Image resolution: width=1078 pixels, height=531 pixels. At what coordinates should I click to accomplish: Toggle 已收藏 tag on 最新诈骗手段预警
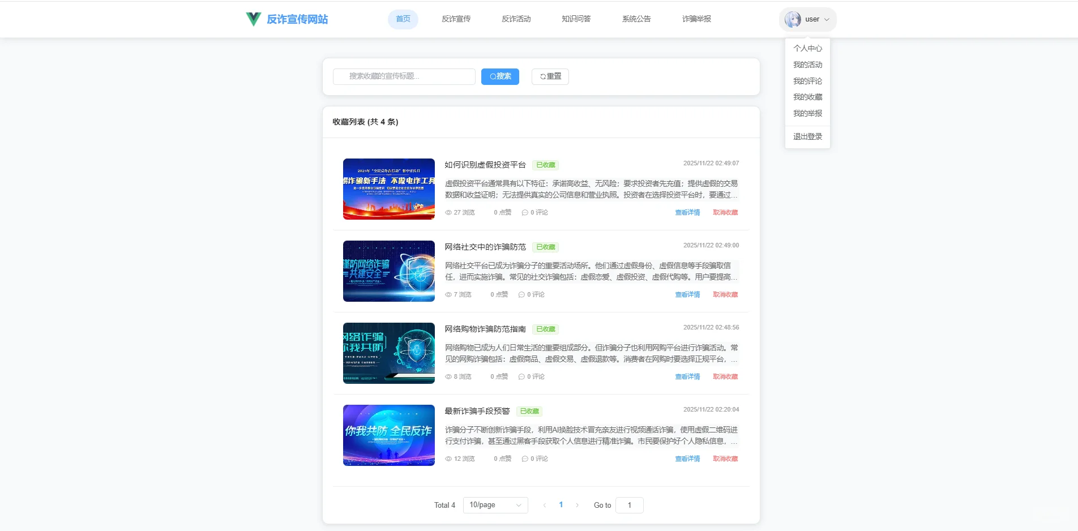[x=530, y=411]
